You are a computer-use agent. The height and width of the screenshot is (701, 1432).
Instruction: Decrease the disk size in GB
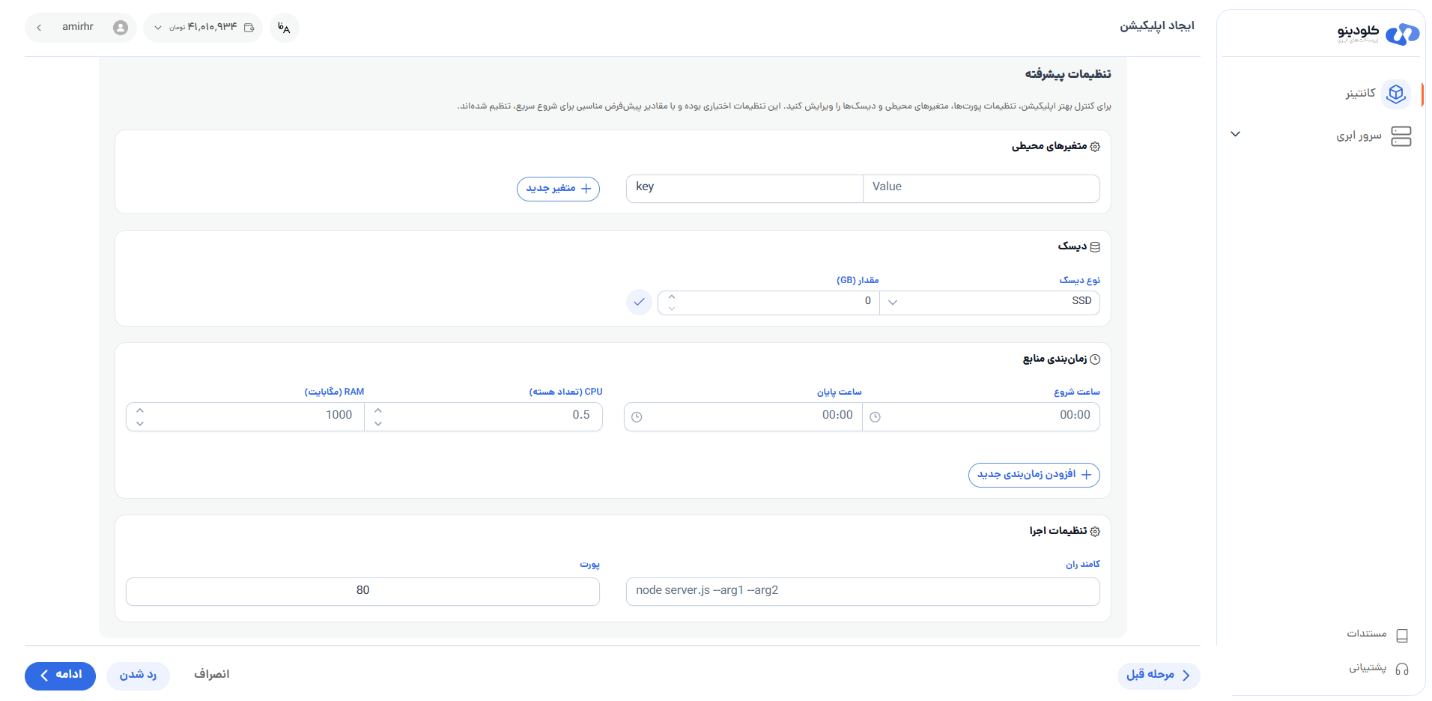pos(672,308)
